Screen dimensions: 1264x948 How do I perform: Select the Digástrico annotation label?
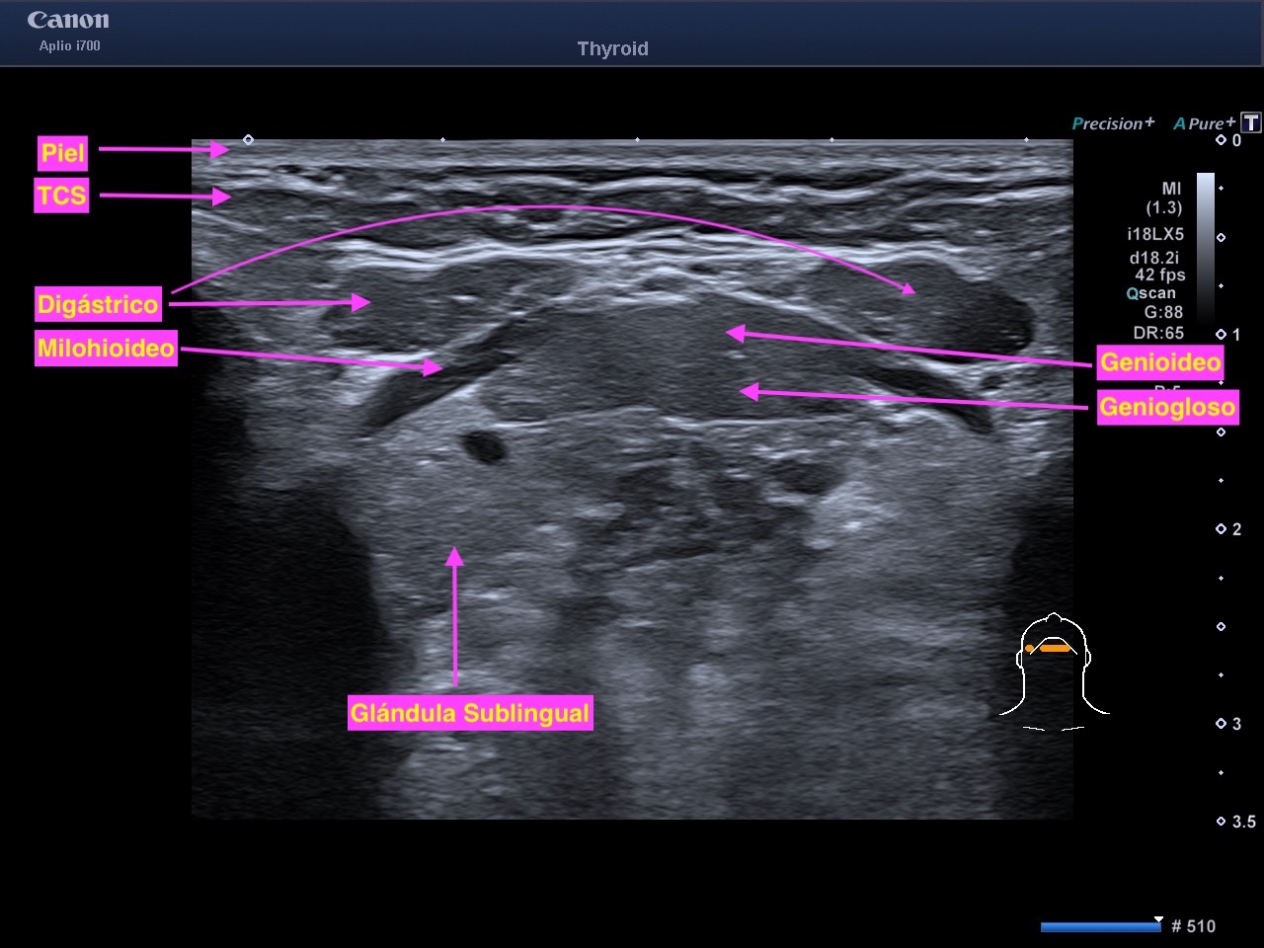pos(98,304)
